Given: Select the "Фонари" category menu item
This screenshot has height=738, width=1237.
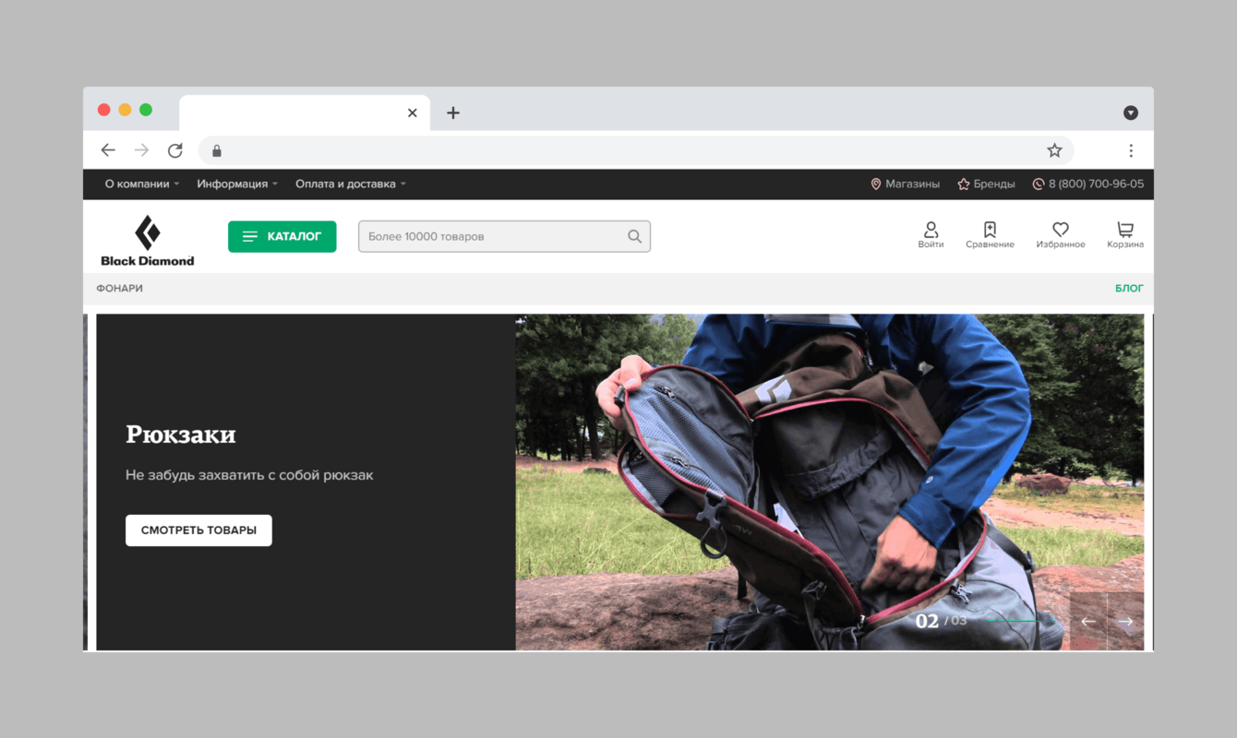Looking at the screenshot, I should [120, 288].
